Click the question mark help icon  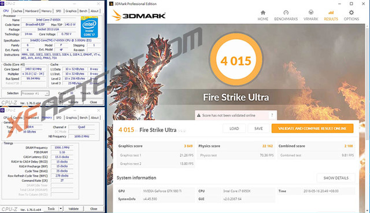coord(272,115)
